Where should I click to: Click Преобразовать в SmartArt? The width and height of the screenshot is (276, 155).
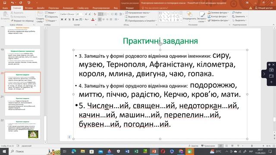pos(141,21)
